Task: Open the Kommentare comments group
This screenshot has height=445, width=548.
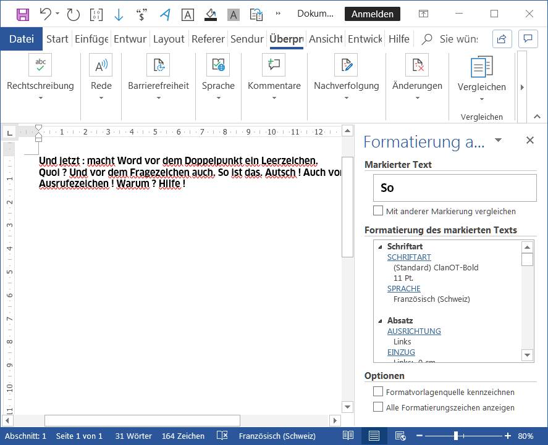Action: [x=274, y=77]
